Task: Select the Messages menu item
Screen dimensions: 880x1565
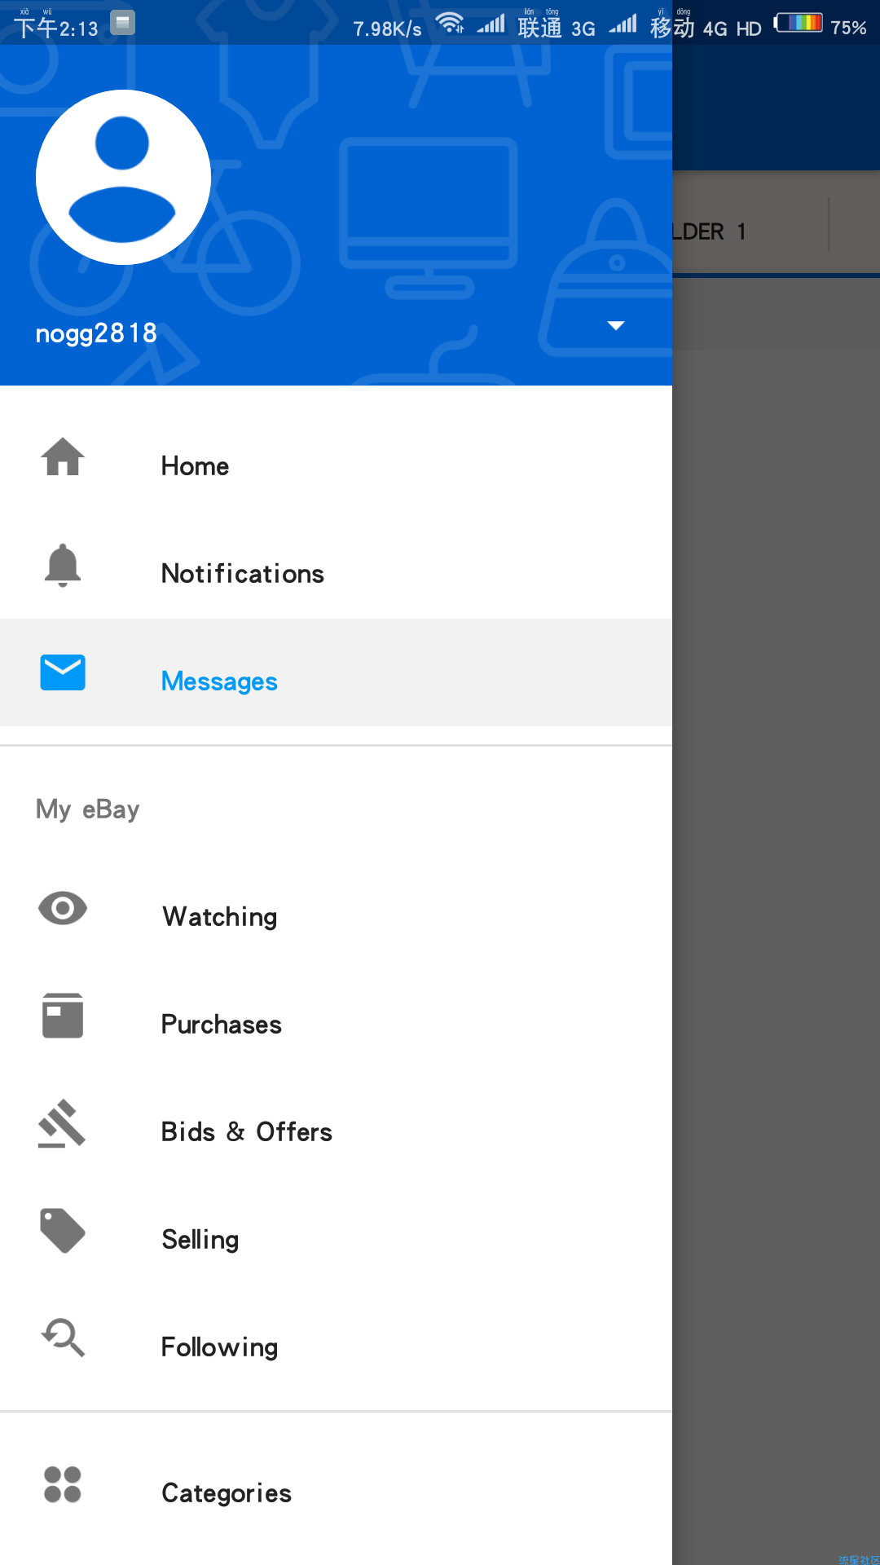Action: pyautogui.click(x=336, y=672)
